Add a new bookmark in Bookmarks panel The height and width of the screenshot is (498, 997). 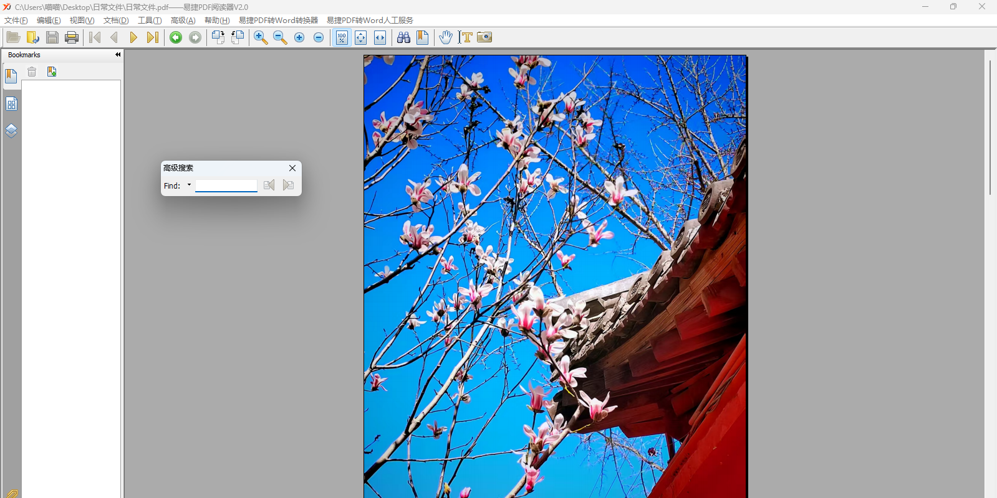pos(52,72)
